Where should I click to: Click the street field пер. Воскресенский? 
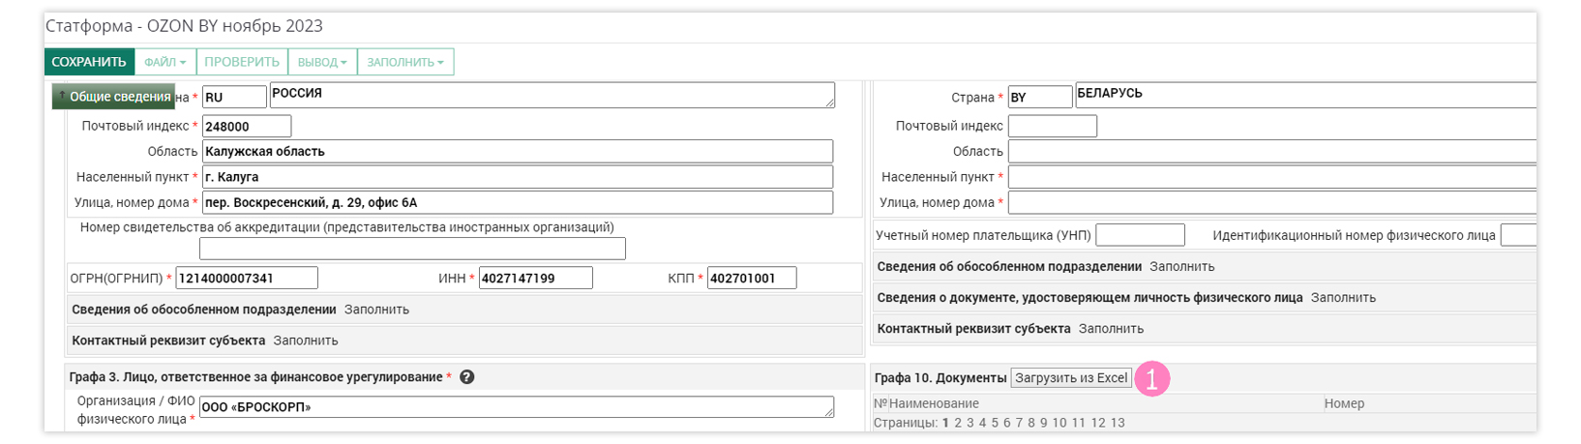click(518, 202)
